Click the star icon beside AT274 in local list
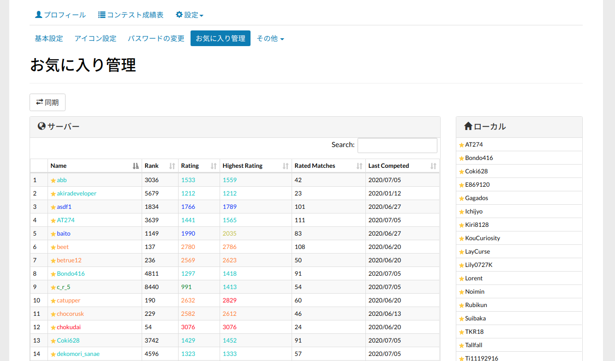Screen dimensions: 615x361 point(461,145)
